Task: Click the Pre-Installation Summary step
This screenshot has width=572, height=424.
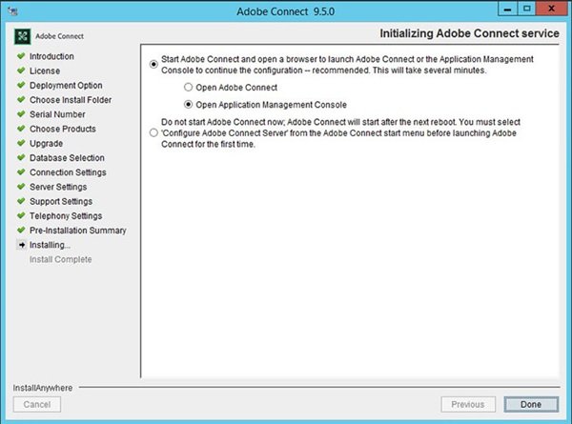Action: click(x=77, y=231)
